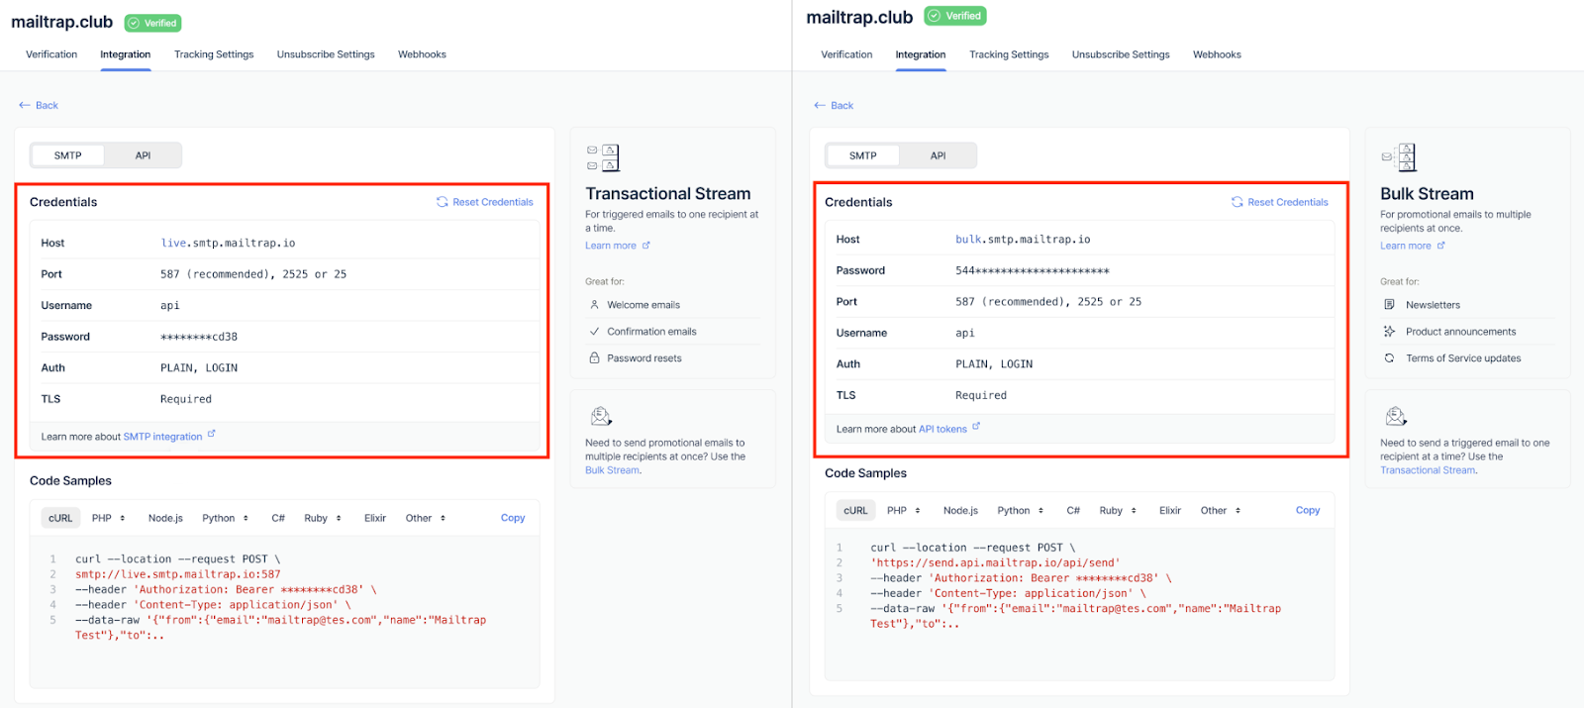Image resolution: width=1584 pixels, height=708 pixels.
Task: Switch to the API toggle in the left panel
Action: [144, 155]
